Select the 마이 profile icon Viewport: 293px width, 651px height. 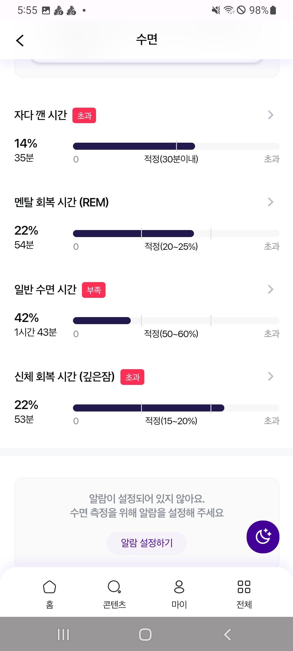pyautogui.click(x=179, y=587)
